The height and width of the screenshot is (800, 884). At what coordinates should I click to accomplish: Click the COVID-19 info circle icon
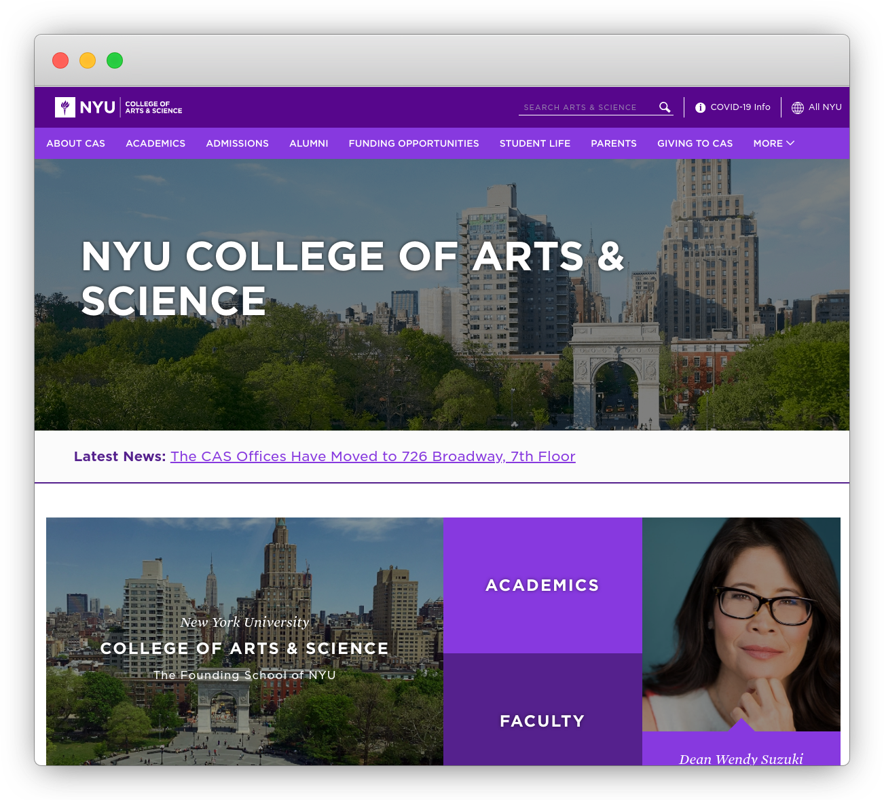tap(699, 107)
